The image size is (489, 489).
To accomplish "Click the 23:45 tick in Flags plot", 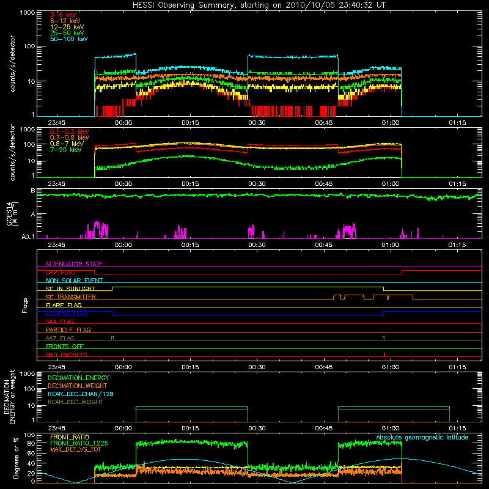I will [x=56, y=367].
